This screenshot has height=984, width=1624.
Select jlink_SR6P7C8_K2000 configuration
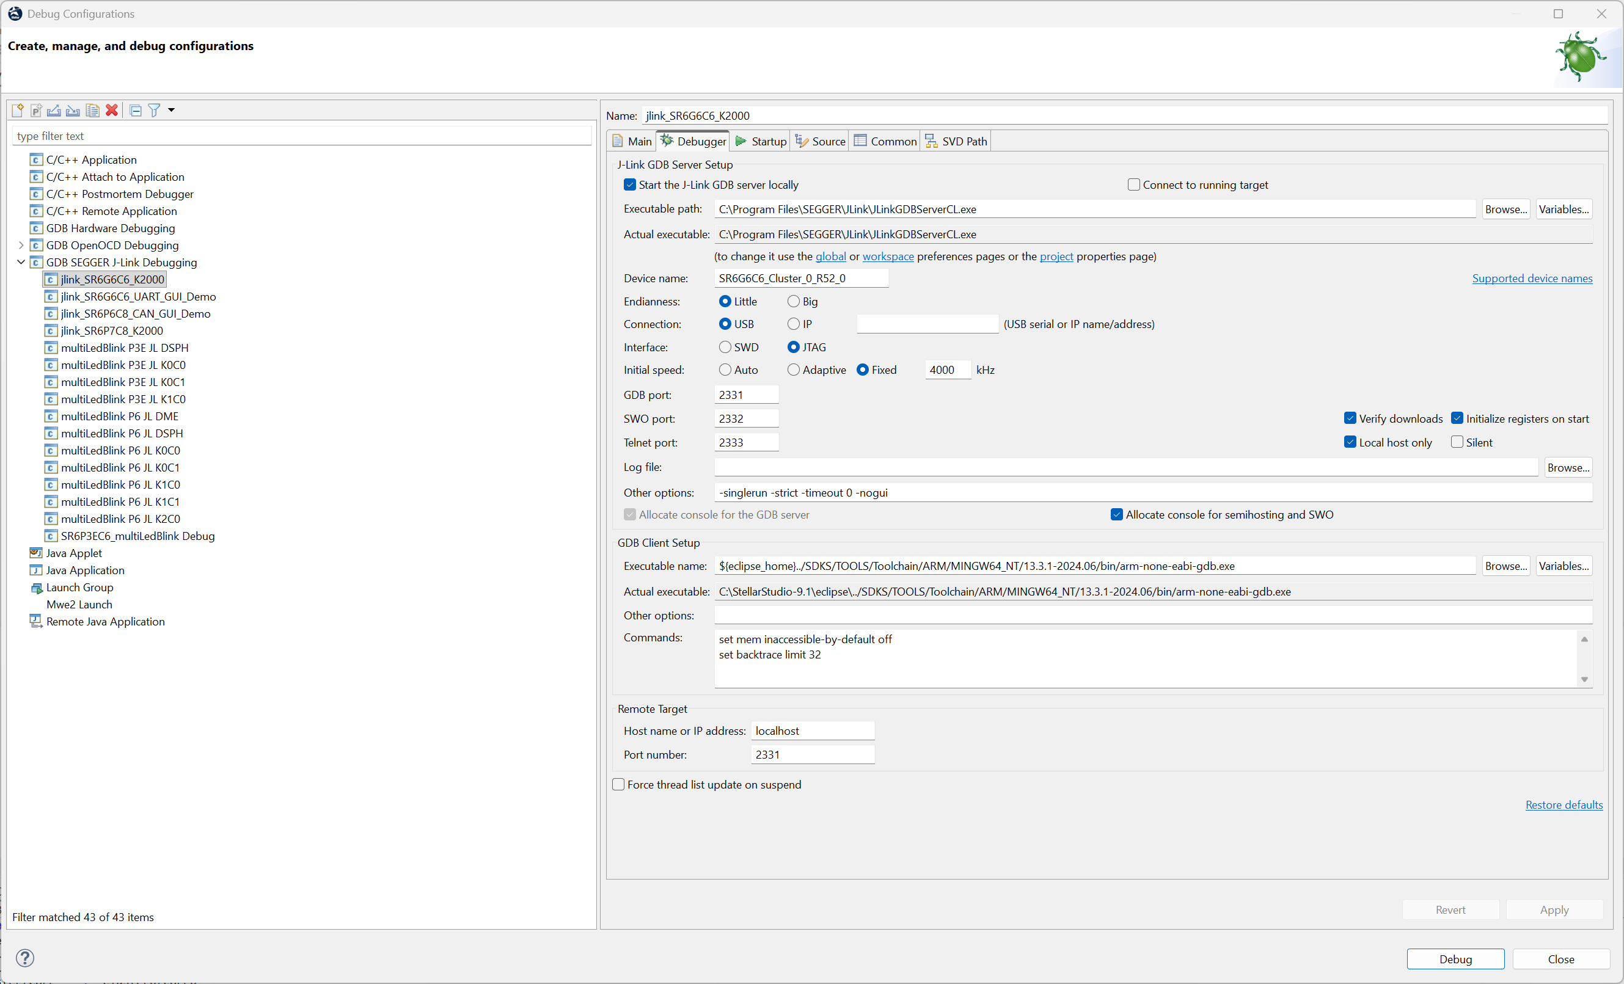click(104, 331)
